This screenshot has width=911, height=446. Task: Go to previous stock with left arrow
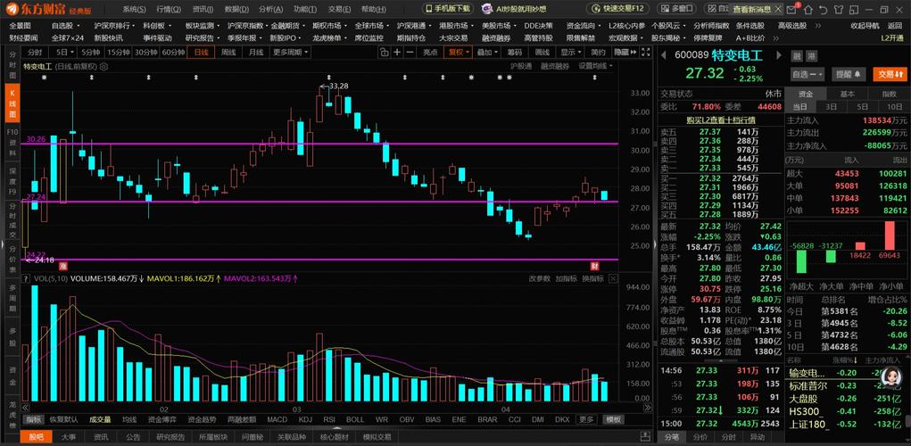pyautogui.click(x=664, y=55)
